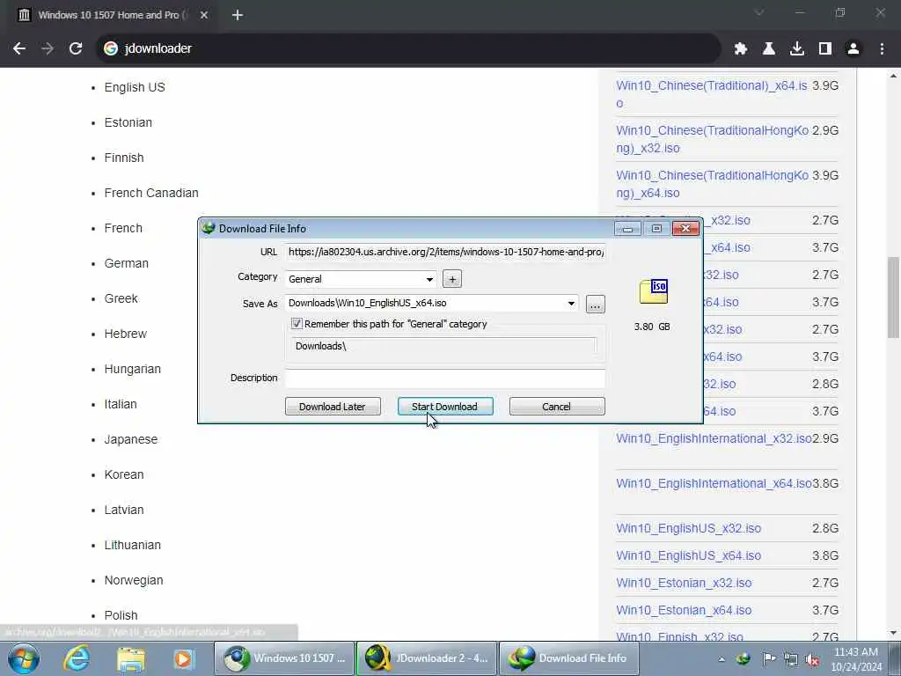This screenshot has width=901, height=676.
Task: Open Action Center flag tray icon
Action: pos(768,659)
